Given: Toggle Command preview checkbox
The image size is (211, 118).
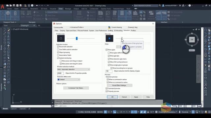Looking at the screenshot, I should (106, 88).
